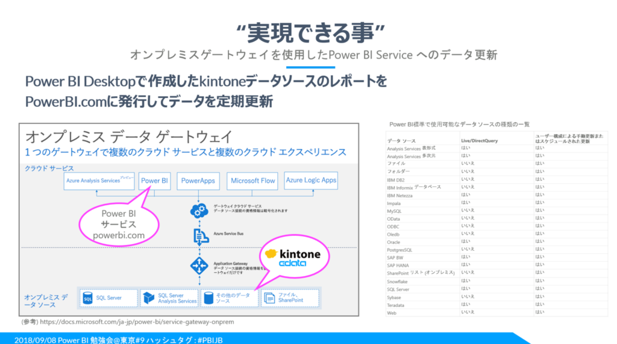The image size is (617, 344).
Task: Click the "kintone" wordmark in the callout
Action: point(300,254)
